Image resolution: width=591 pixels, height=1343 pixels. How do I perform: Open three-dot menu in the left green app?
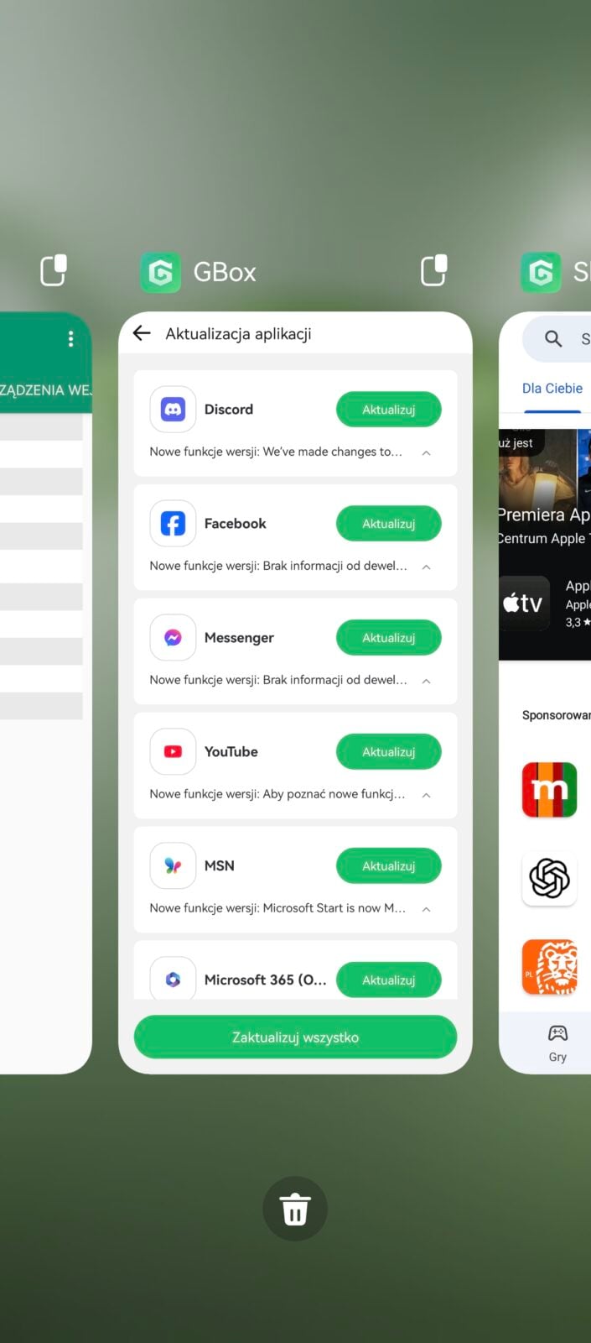(70, 338)
